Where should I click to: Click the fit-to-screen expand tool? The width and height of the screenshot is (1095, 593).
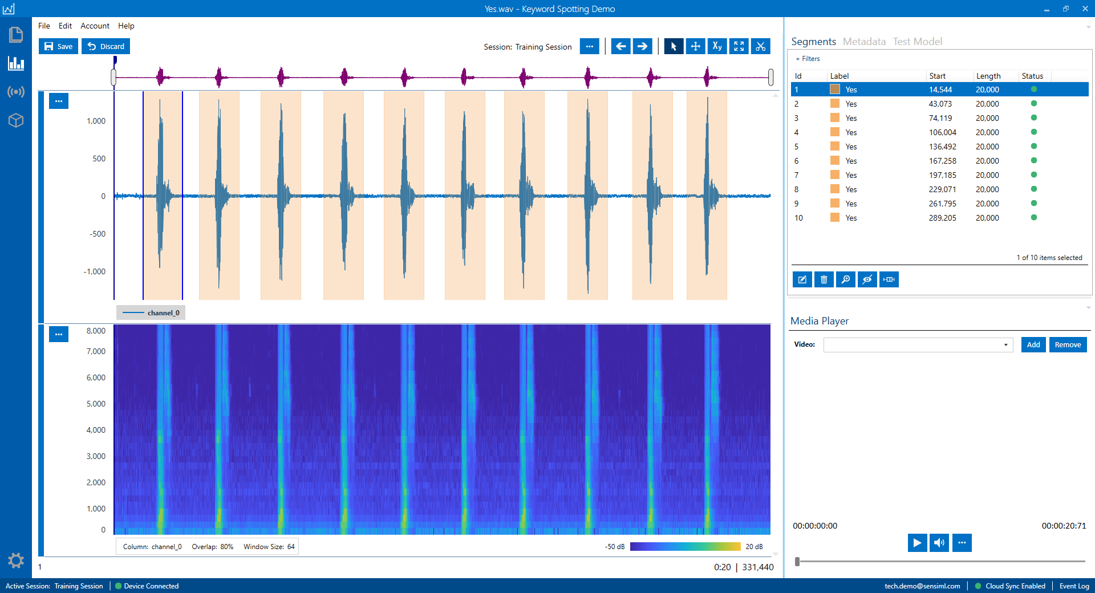click(x=739, y=47)
